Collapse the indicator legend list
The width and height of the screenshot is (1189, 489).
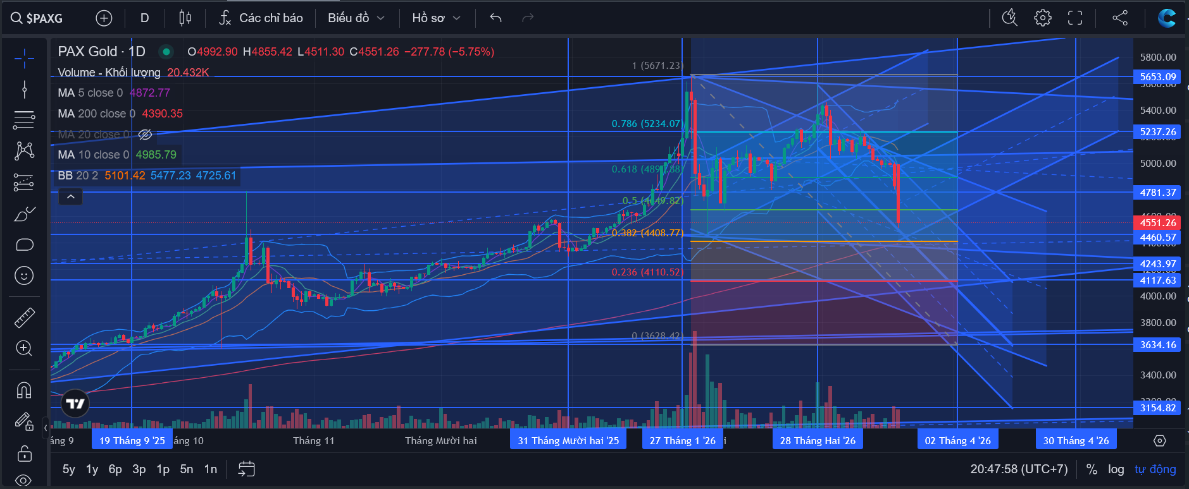point(71,197)
